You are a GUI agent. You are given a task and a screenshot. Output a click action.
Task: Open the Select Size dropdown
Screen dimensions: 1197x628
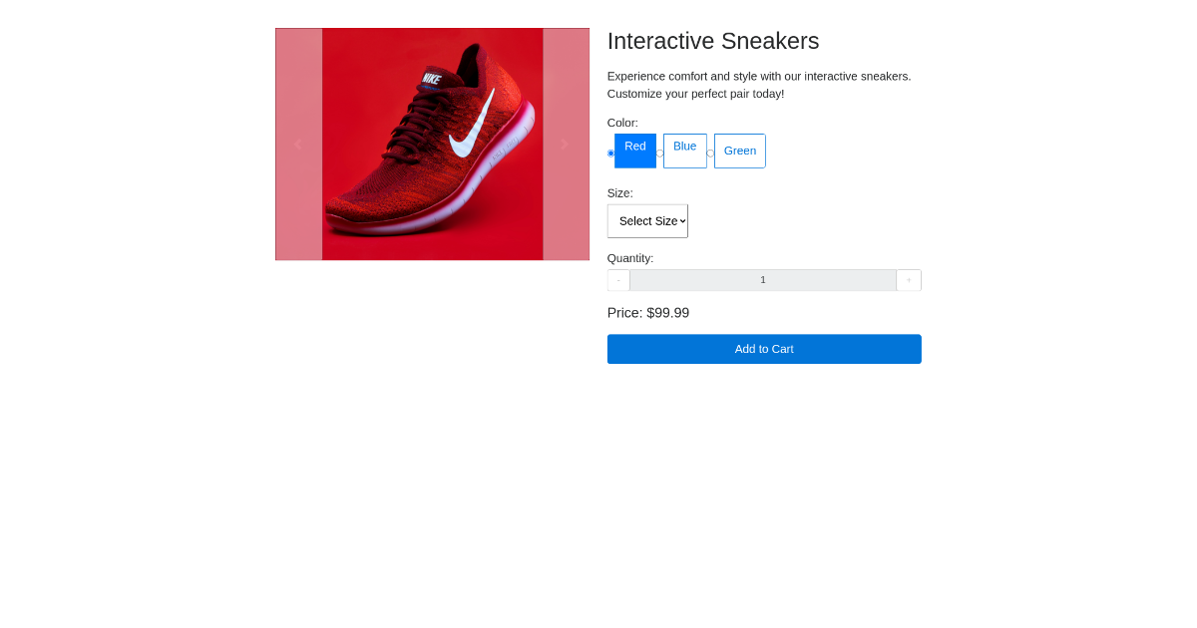point(647,220)
